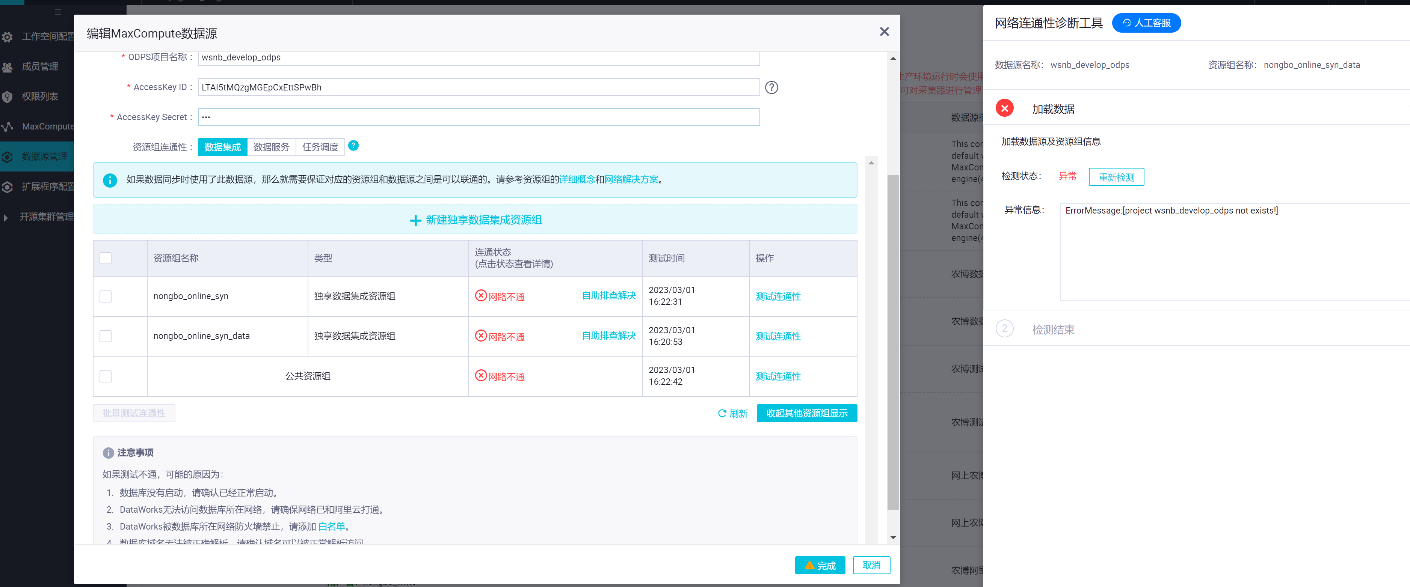Click gear icon for 工作空间配置
This screenshot has height=587, width=1410.
8,37
